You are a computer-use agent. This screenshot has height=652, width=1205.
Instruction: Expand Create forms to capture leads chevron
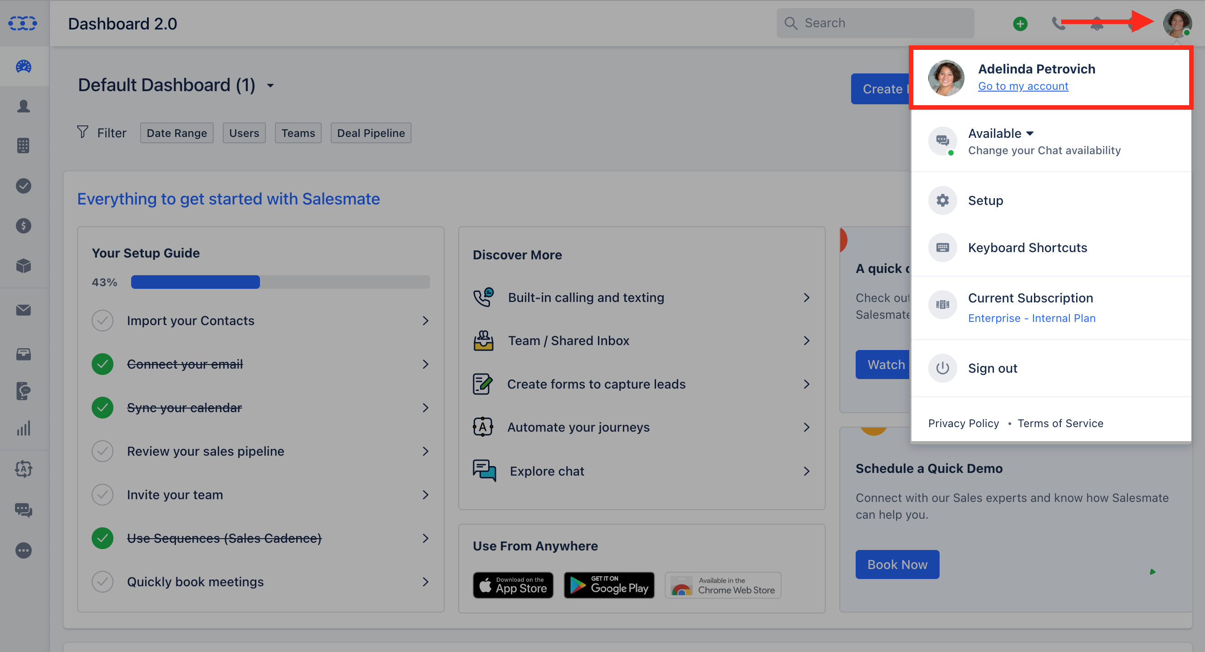[x=807, y=384]
